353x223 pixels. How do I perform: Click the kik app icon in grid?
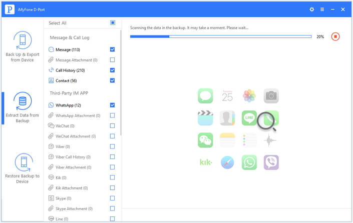tap(206, 162)
